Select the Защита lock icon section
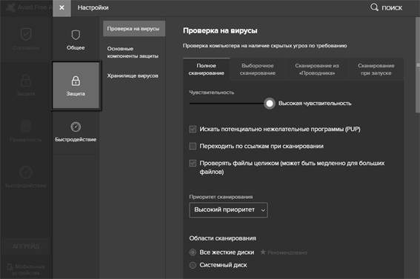 click(76, 81)
